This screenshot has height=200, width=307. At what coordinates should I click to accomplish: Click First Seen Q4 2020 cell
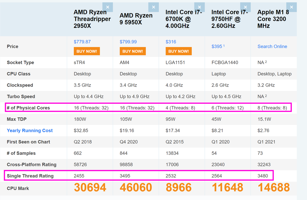129,142
